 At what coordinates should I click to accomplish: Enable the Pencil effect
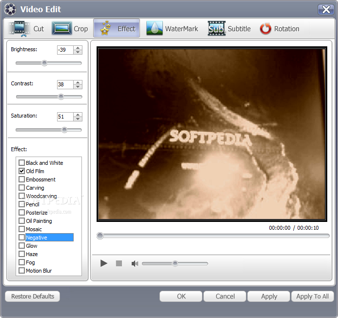(21, 204)
